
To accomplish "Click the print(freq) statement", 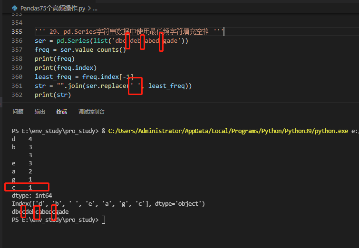I will point(55,59).
